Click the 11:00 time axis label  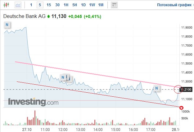pyautogui.click(x=45, y=130)
